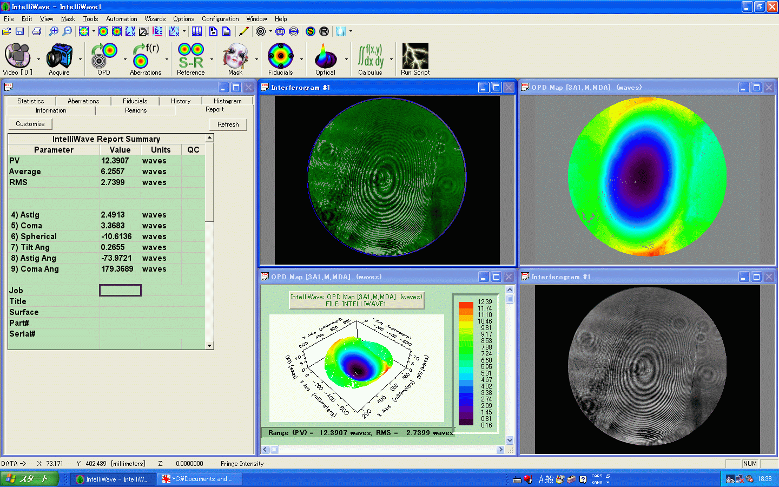The height and width of the screenshot is (487, 779).
Task: Click the Calculus integral icon
Action: [371, 56]
